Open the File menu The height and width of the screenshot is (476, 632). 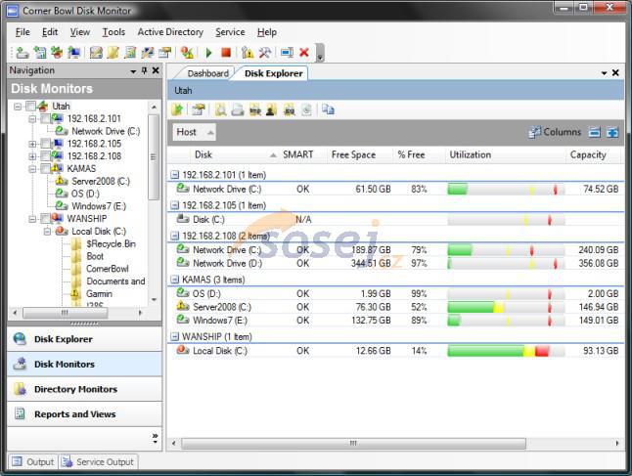click(x=23, y=32)
